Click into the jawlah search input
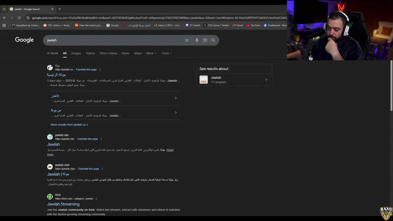Screen dimensions: 393x221 114,40
